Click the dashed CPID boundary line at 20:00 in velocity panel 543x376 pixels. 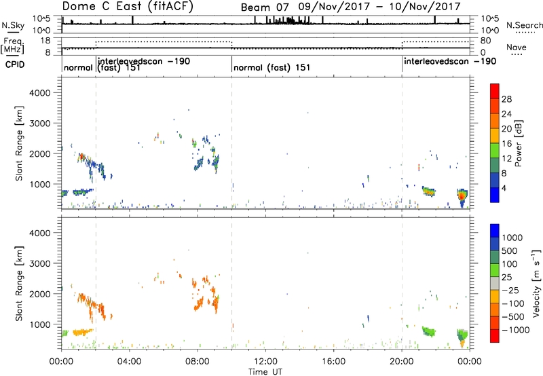coord(402,283)
